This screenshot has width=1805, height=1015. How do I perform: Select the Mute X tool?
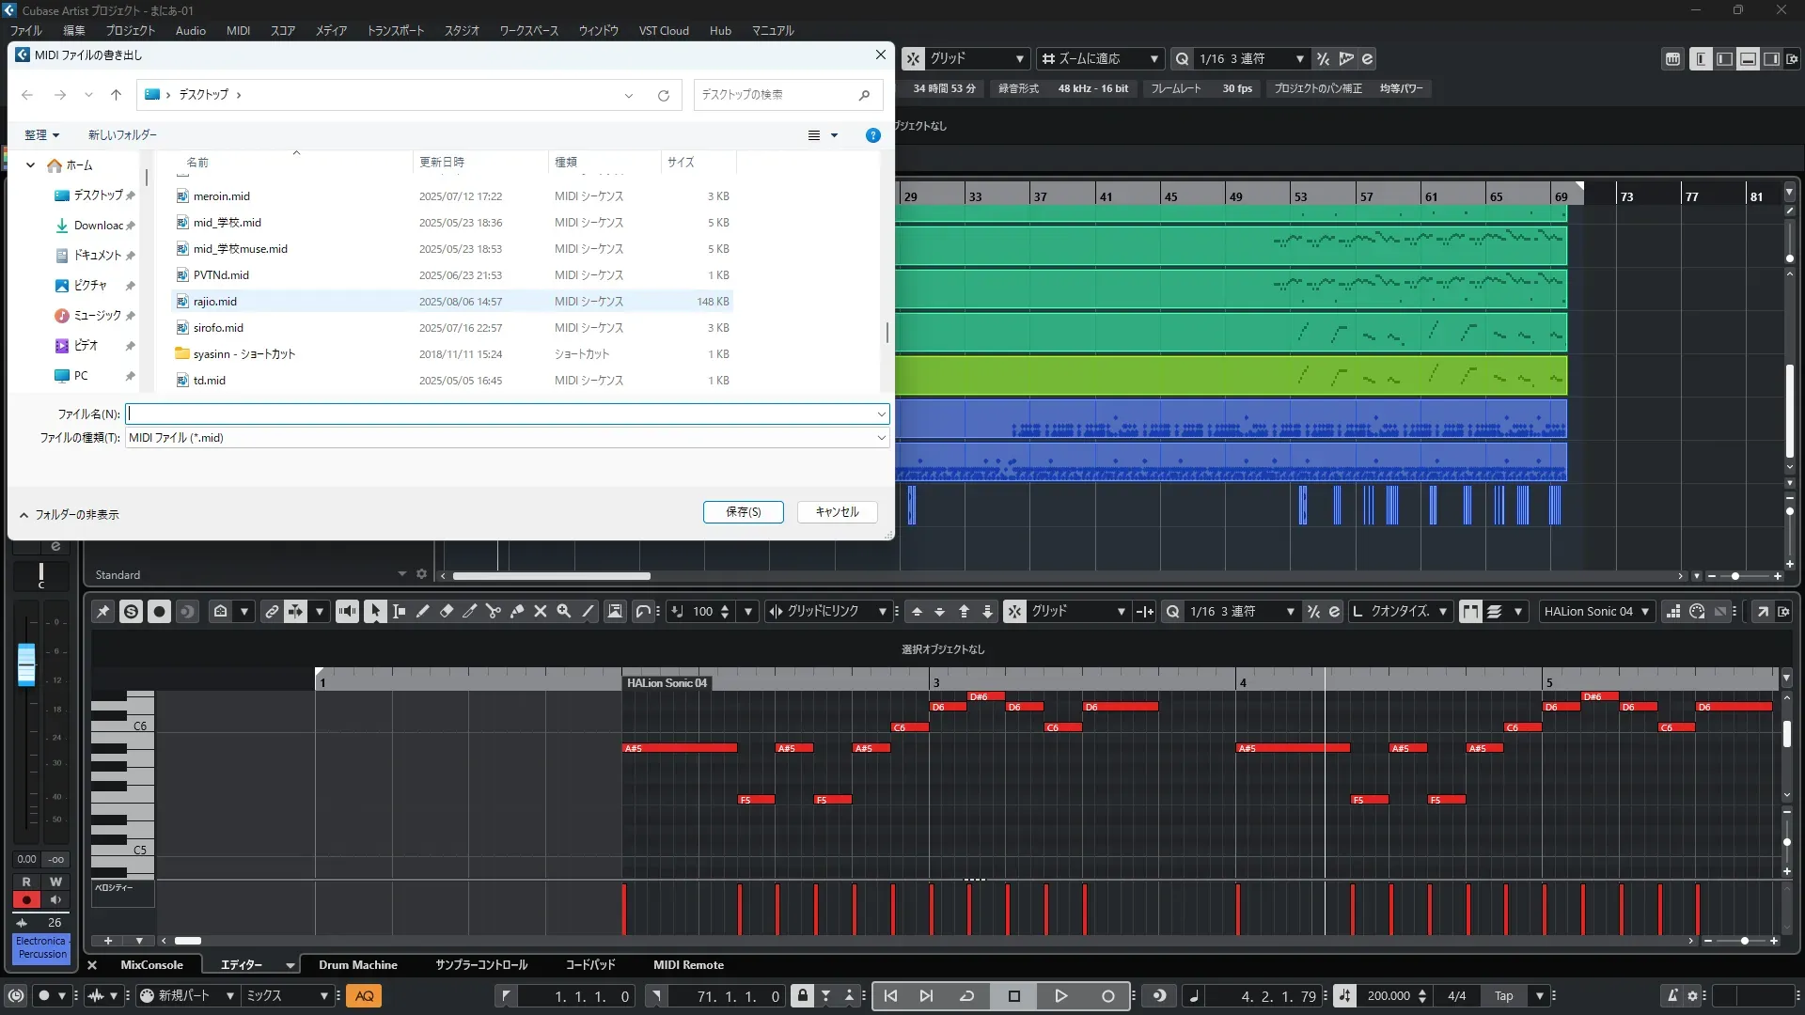[x=541, y=612]
